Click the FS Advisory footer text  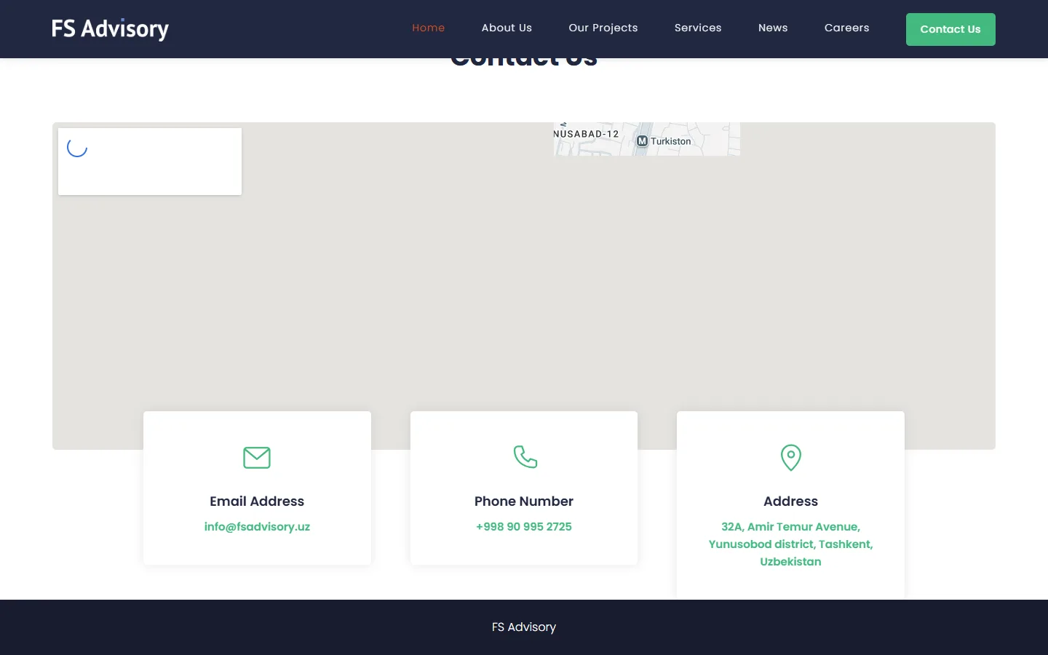524,627
